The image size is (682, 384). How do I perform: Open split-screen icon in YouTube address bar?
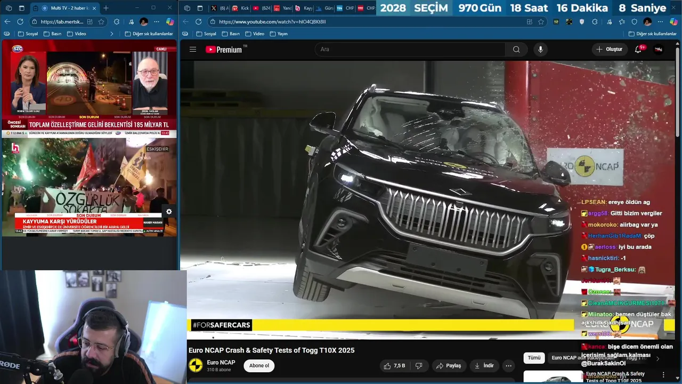click(529, 22)
